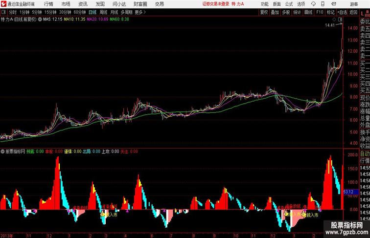Expand the 更多 periods list
Viewport: 370px width, 238px height.
pos(140,12)
